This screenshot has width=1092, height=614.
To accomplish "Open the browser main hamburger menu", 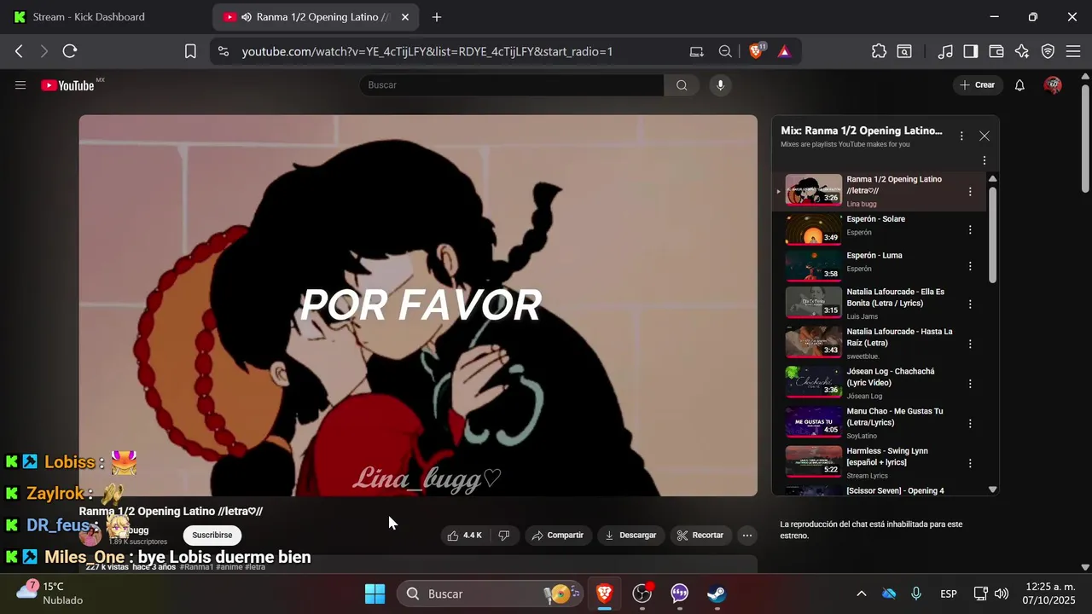I will coord(1074,51).
